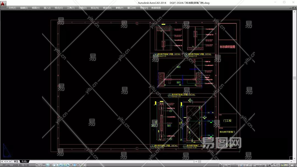Open the 帮助(H) help menu

(144, 8)
